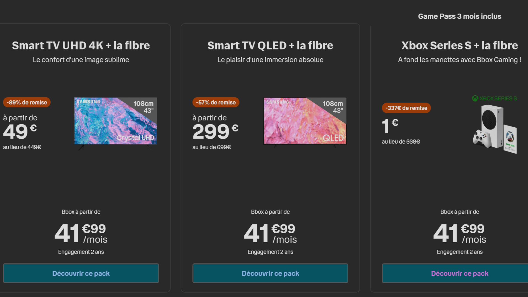The image size is (528, 297).
Task: Click the -337€ de remise badge
Action: coord(406,108)
